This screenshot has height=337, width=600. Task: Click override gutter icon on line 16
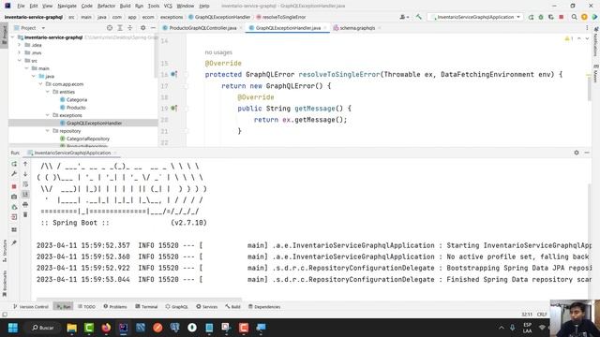coord(173,74)
